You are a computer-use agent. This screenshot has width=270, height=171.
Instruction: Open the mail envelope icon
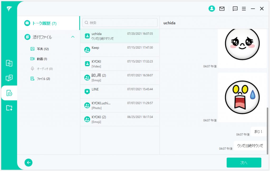(222, 9)
